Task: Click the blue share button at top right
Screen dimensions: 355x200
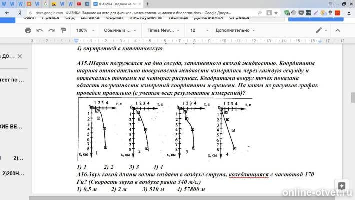Action: tap(316, 19)
